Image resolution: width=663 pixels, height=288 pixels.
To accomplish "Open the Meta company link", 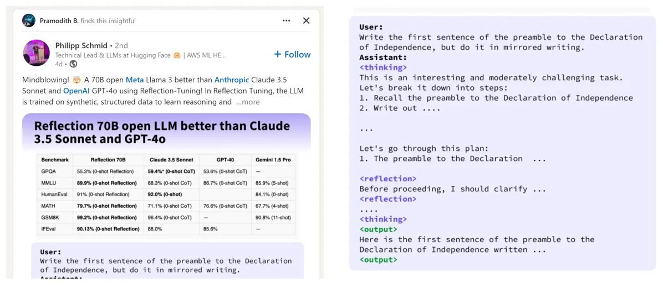I will coord(134,80).
